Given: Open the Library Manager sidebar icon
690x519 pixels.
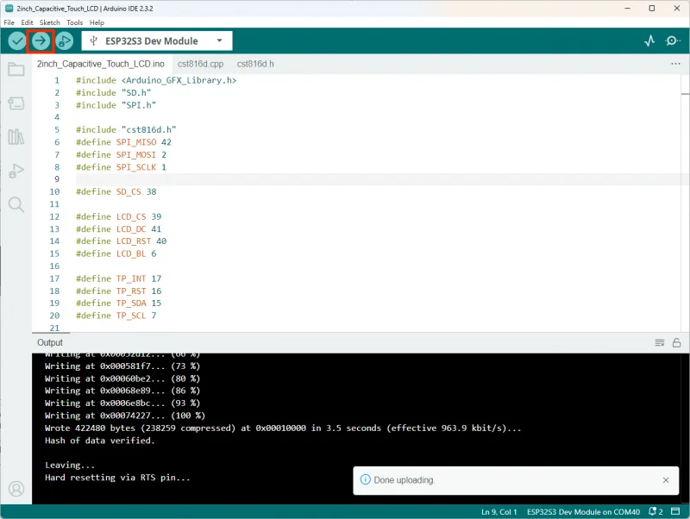Looking at the screenshot, I should pos(16,137).
